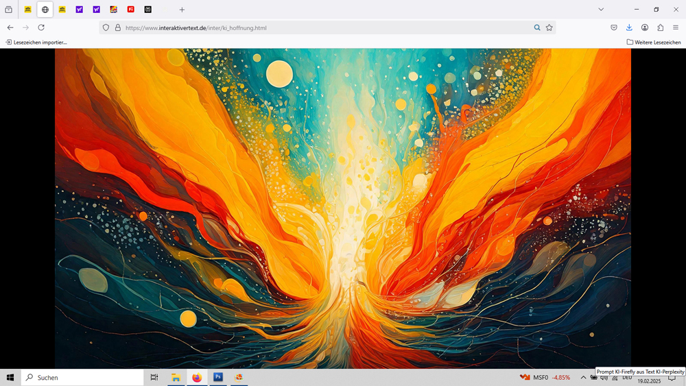Switch to the black-icon tab
Image resolution: width=686 pixels, height=386 pixels.
pyautogui.click(x=148, y=9)
